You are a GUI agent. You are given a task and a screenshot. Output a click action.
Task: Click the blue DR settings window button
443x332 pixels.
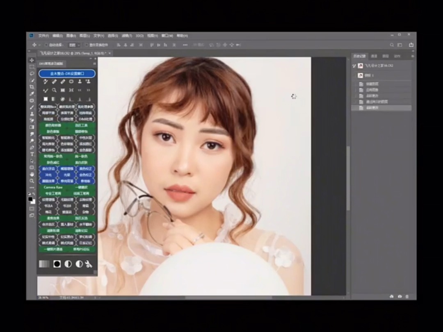click(x=67, y=74)
